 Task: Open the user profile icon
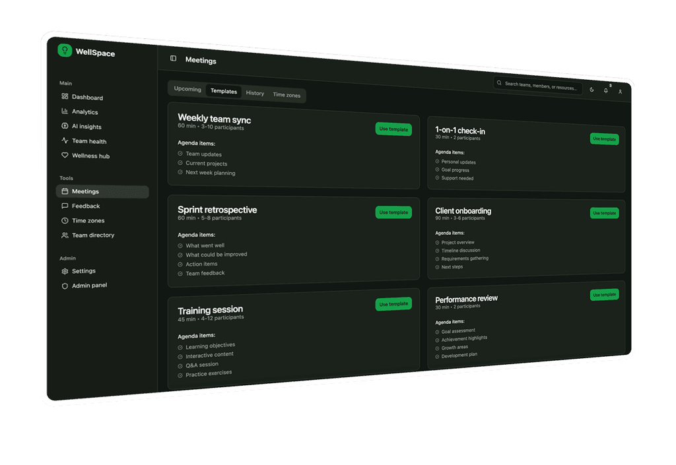click(x=620, y=92)
